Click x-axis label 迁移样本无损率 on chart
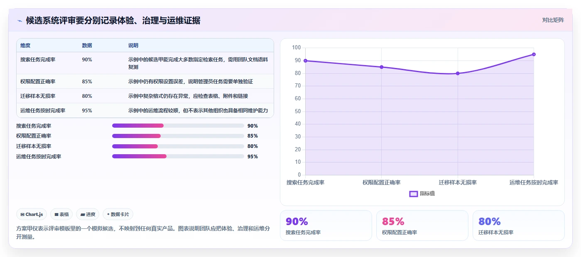The width and height of the screenshot is (581, 257). coord(458,182)
